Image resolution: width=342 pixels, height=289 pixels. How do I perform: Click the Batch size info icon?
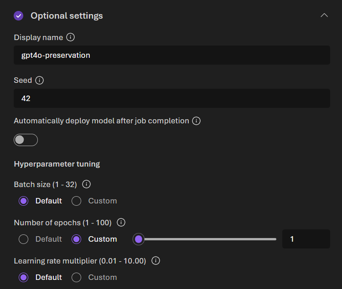click(x=86, y=184)
